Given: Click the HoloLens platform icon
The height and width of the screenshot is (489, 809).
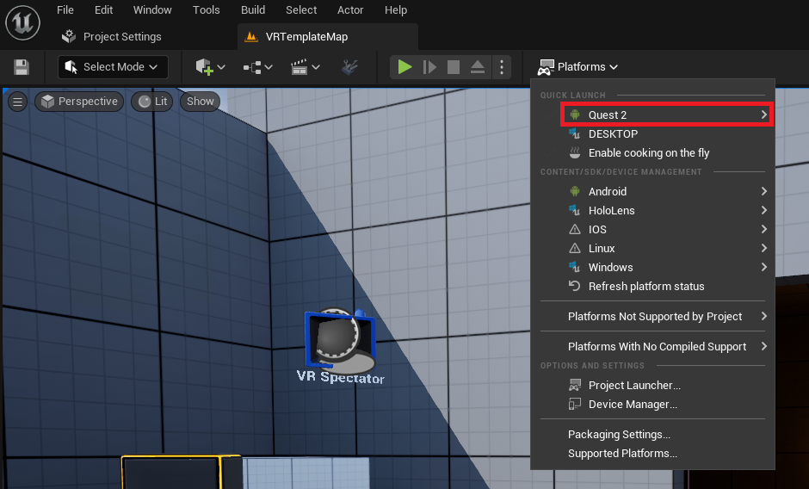Looking at the screenshot, I should pos(575,210).
